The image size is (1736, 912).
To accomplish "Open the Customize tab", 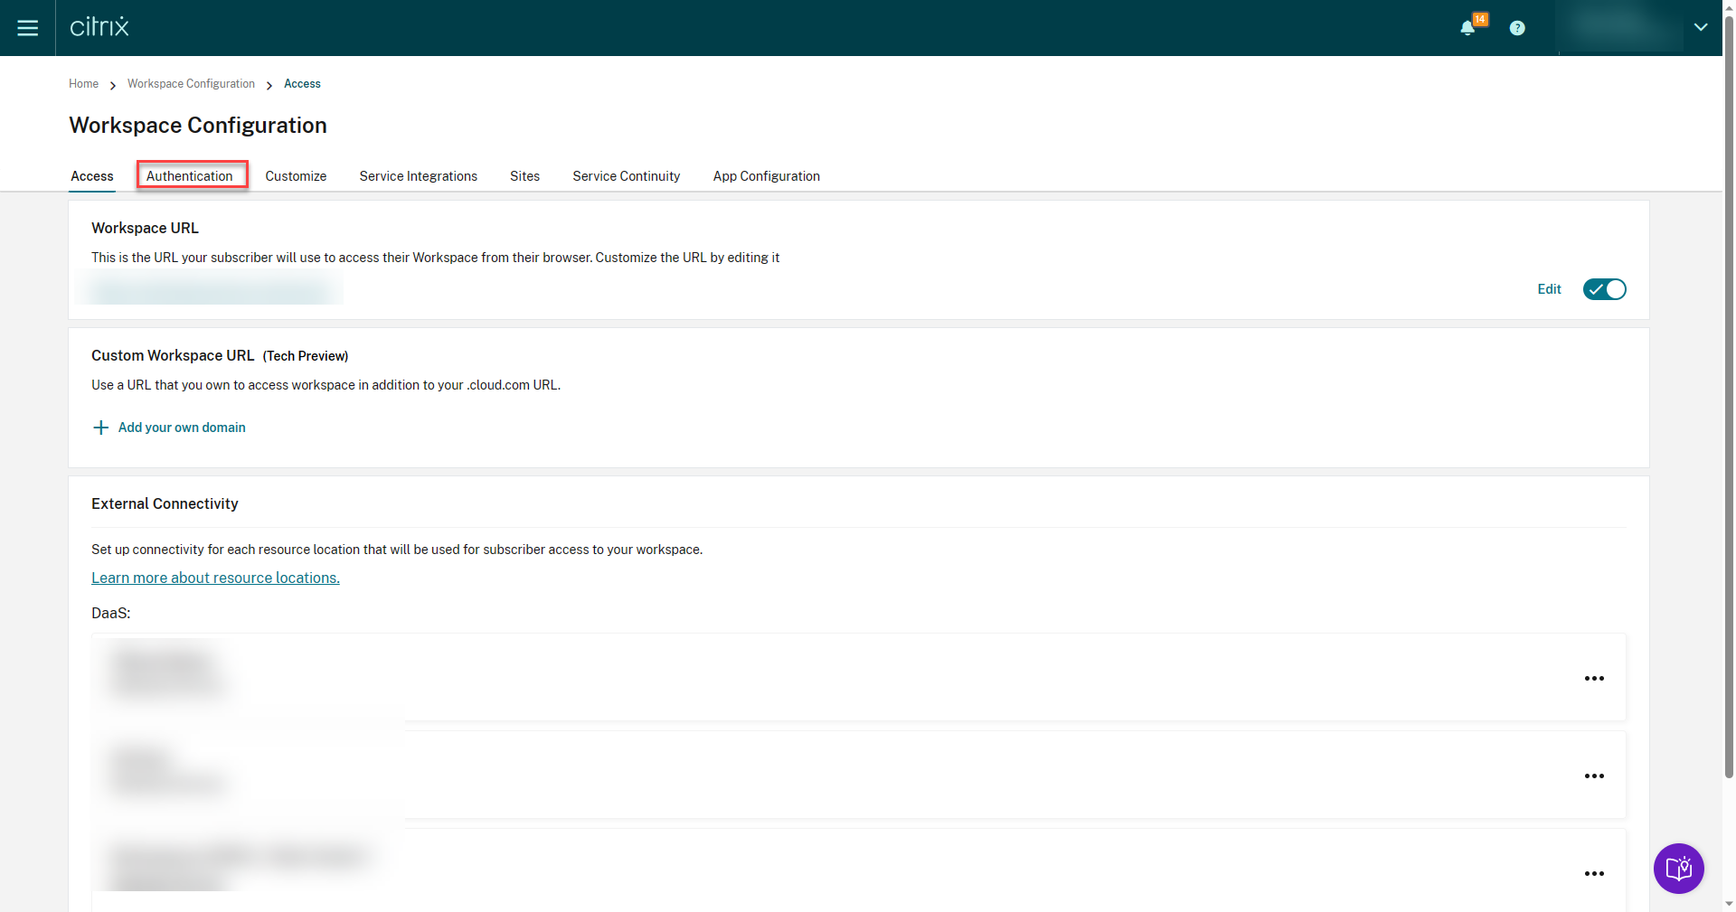I will pos(296,176).
